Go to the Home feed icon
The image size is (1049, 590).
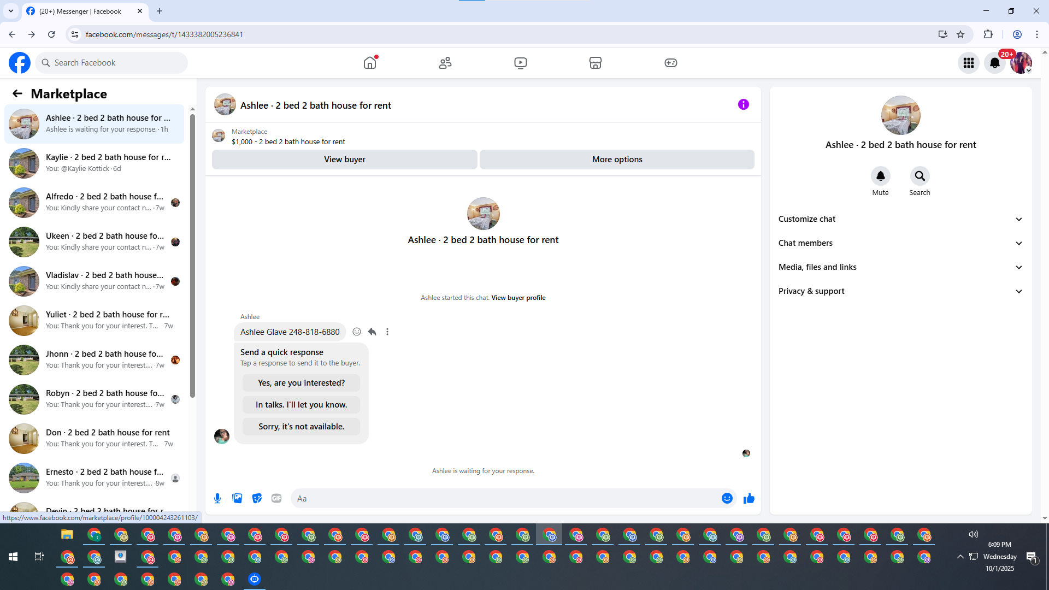tap(370, 63)
